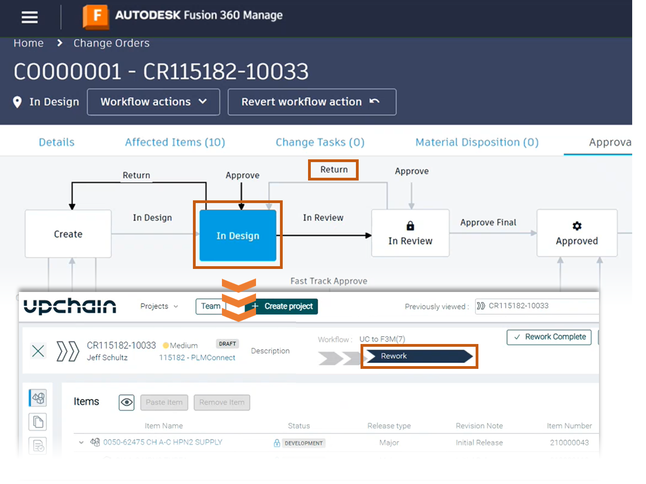Click the Fusion 360 logo icon
The width and height of the screenshot is (646, 484).
point(97,17)
